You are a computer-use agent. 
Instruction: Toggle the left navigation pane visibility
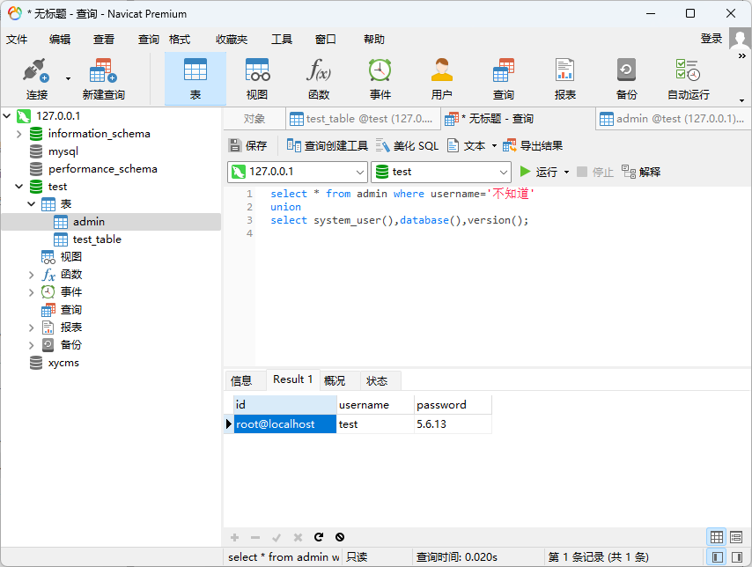click(x=717, y=557)
